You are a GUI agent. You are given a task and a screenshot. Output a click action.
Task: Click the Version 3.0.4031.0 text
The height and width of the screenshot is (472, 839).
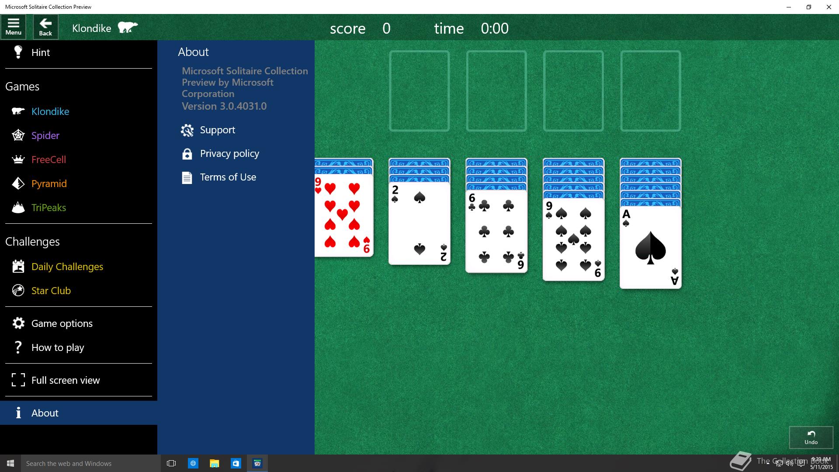point(224,106)
